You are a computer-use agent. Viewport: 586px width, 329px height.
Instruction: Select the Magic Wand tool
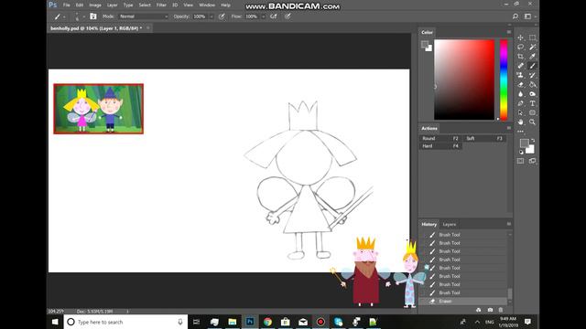click(x=533, y=47)
